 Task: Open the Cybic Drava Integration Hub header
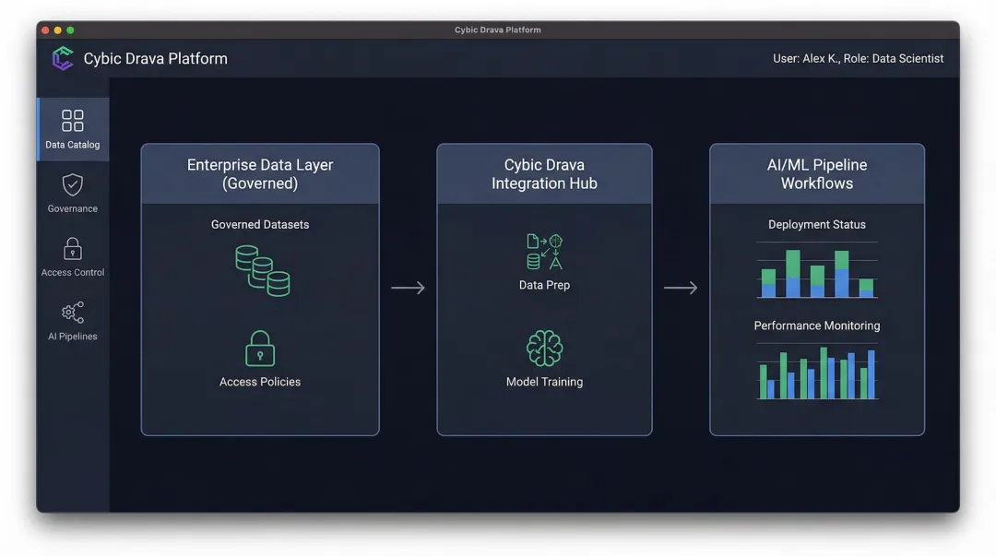[x=544, y=173]
